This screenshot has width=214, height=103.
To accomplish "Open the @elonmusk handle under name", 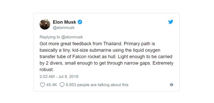I will tap(64, 28).
